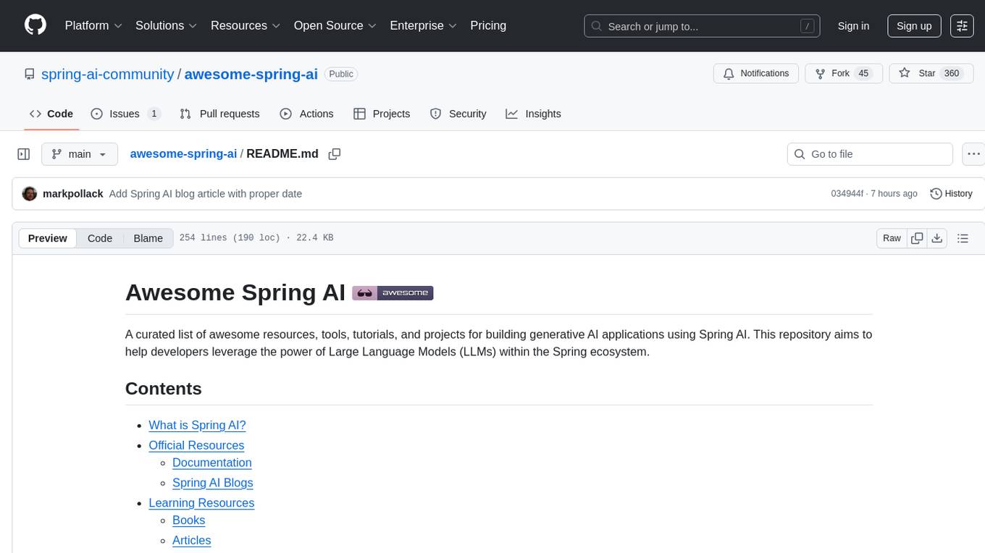The width and height of the screenshot is (985, 553).
Task: Jump to Documentation section
Action: [x=212, y=463]
